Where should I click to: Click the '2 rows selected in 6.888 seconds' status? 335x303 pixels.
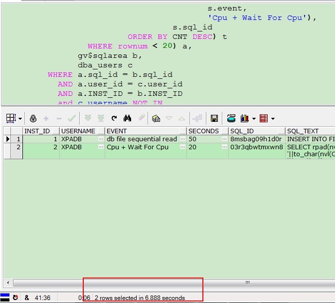pyautogui.click(x=140, y=298)
